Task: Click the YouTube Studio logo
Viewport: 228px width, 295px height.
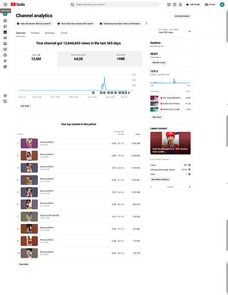Action: pyautogui.click(x=18, y=4)
